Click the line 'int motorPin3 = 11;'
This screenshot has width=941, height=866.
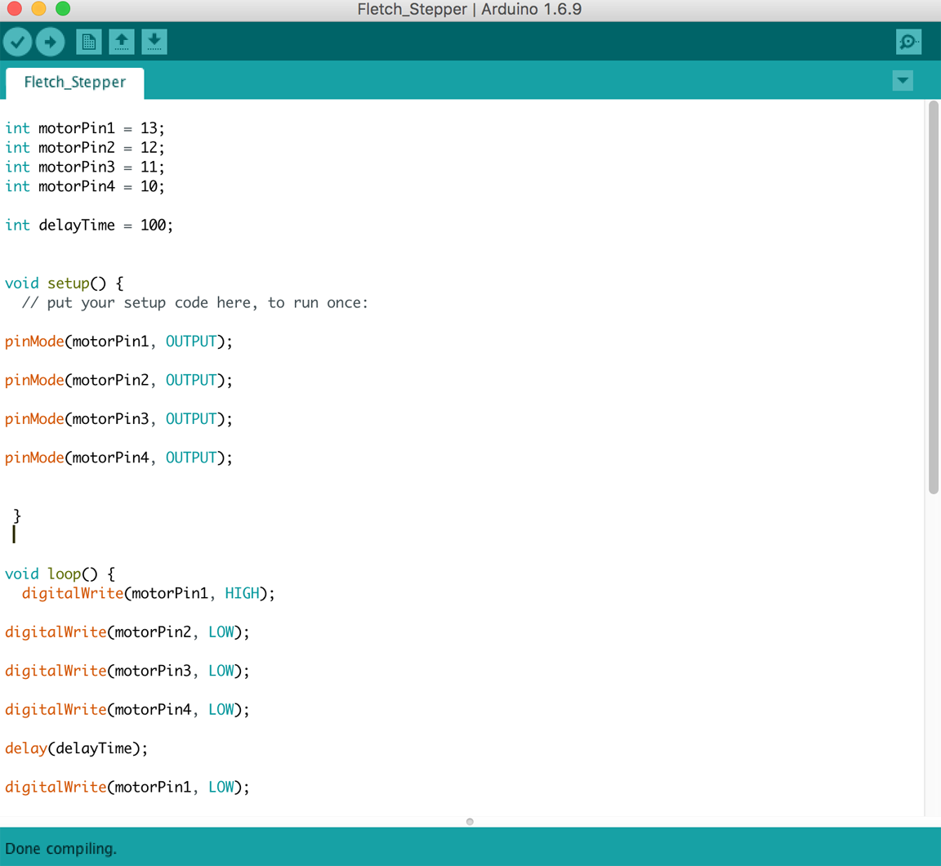pos(85,167)
